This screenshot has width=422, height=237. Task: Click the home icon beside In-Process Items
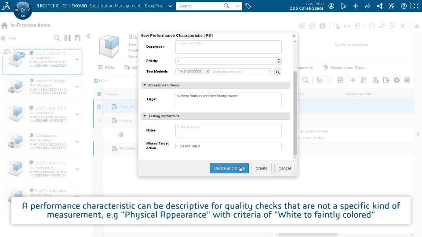tap(4, 25)
